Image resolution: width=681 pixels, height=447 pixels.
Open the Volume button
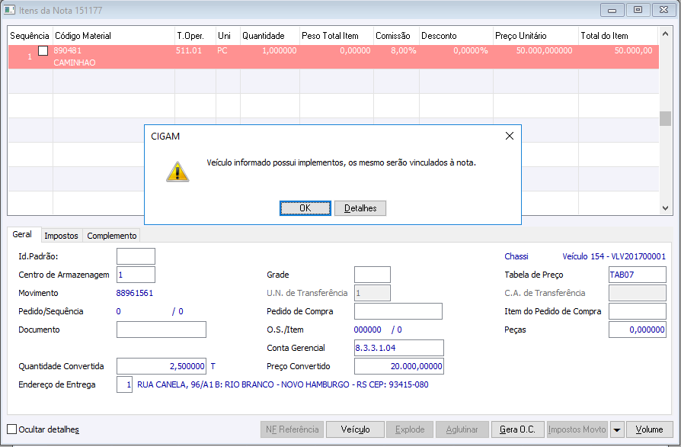[649, 429]
